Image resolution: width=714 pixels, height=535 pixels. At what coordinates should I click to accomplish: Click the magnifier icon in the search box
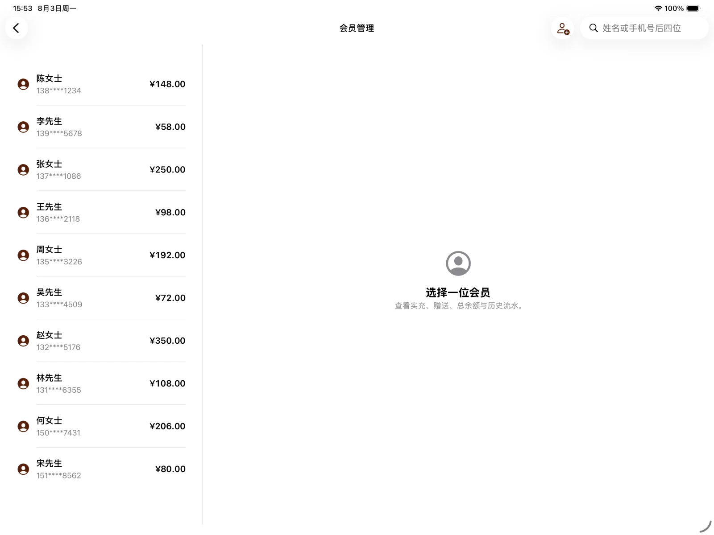594,28
